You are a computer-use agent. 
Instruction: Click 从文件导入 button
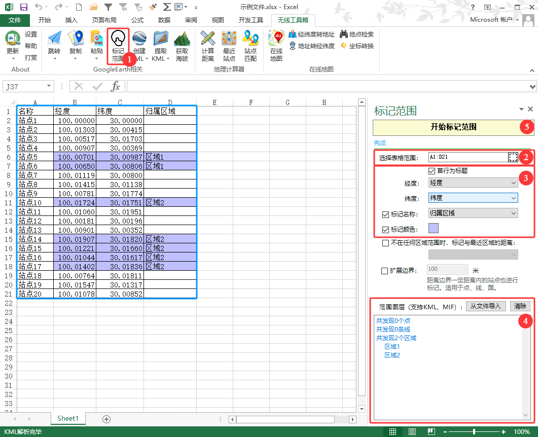pyautogui.click(x=485, y=306)
